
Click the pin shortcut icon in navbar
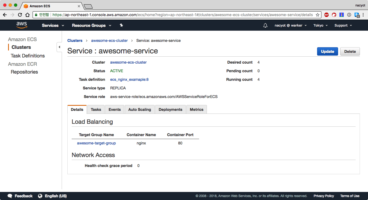point(121,25)
